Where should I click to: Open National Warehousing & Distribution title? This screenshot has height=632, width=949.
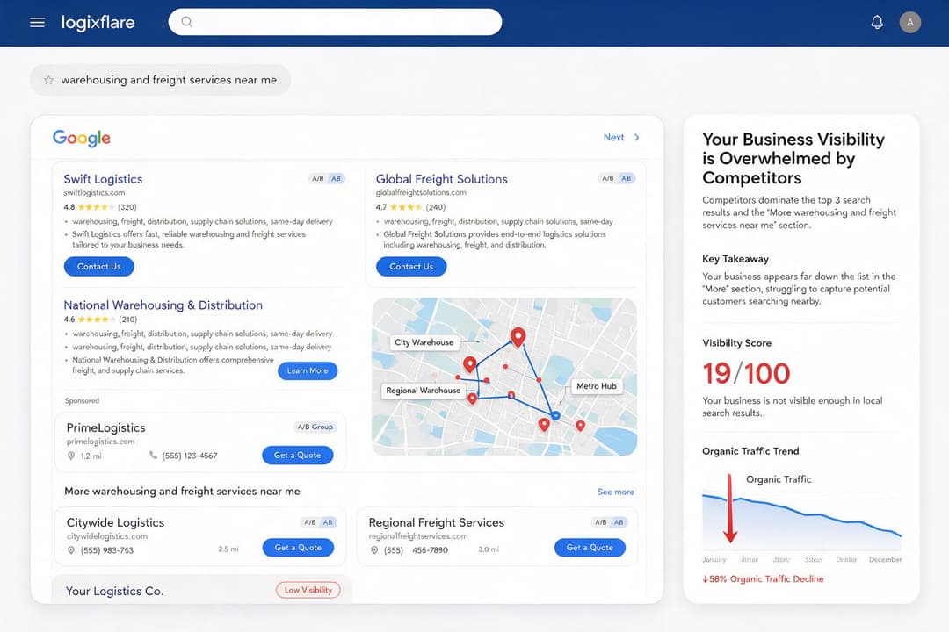click(x=163, y=305)
